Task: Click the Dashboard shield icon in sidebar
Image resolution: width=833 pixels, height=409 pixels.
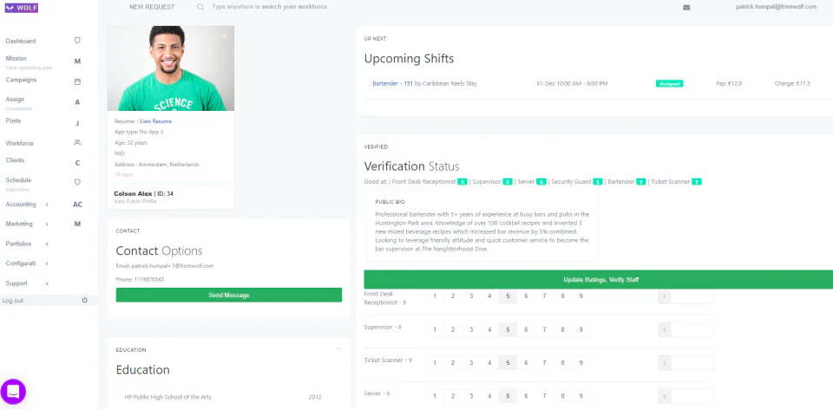Action: pos(77,41)
